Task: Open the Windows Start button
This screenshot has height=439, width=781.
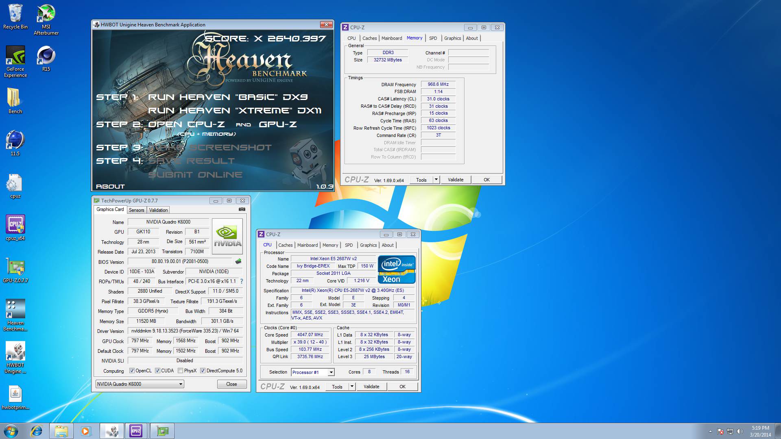Action: point(11,431)
